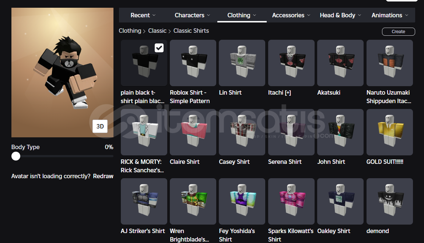Screen dimensions: 424x243
Task: Click the 'Sparks Kilowatt's Shirt' item name
Action: pos(291,235)
